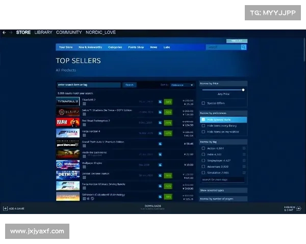Collapse the Narrow by preferences section
The height and width of the screenshot is (244, 306).
[223, 113]
